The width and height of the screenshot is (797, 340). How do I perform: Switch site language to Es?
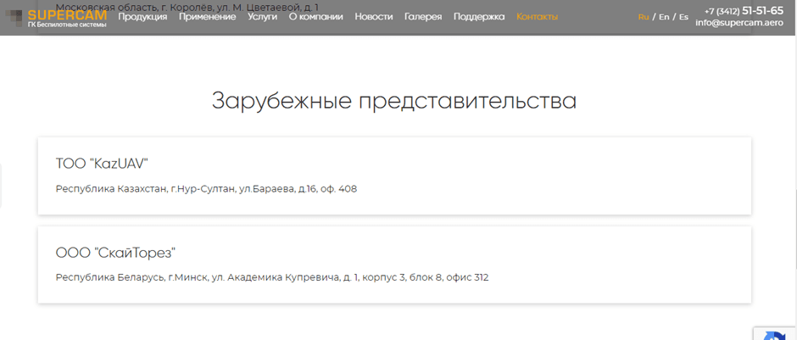(683, 17)
